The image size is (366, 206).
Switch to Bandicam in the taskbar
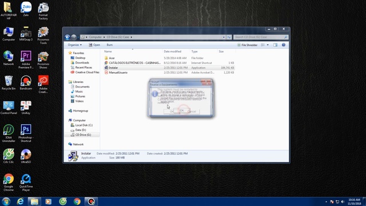(91, 201)
